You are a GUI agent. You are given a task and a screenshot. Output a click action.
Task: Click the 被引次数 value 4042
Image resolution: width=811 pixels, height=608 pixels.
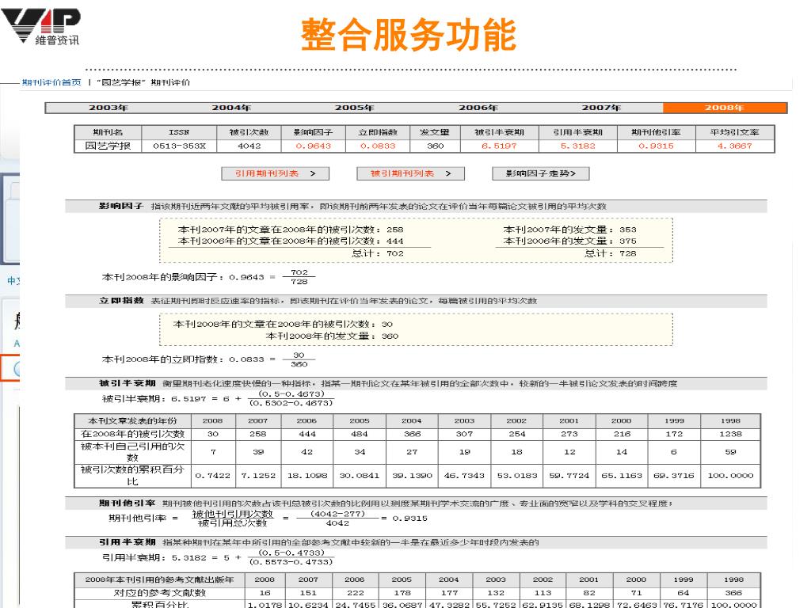(x=249, y=146)
